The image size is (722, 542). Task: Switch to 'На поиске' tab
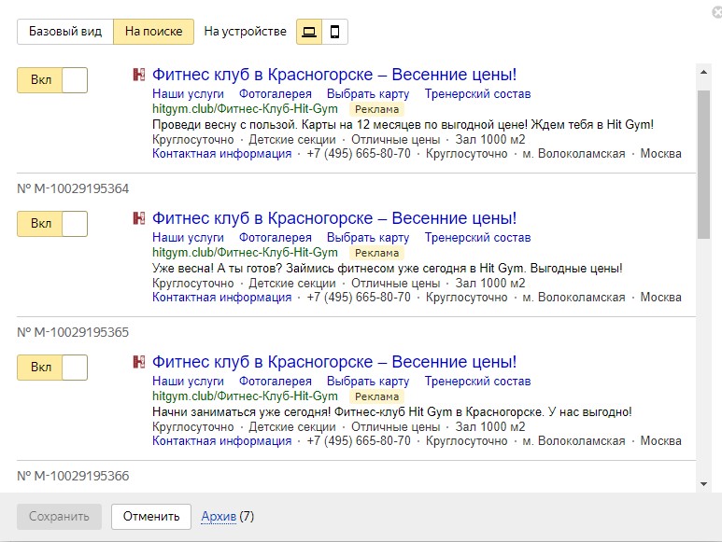click(x=154, y=32)
